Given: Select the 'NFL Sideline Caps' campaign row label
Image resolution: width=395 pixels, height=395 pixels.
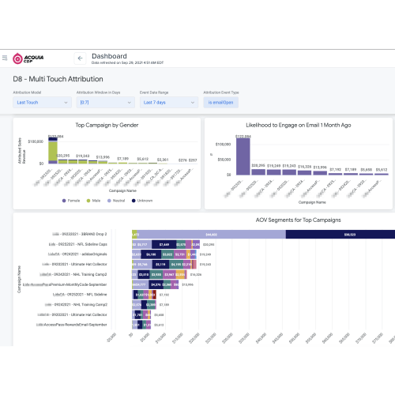Looking at the screenshot, I should (78, 244).
